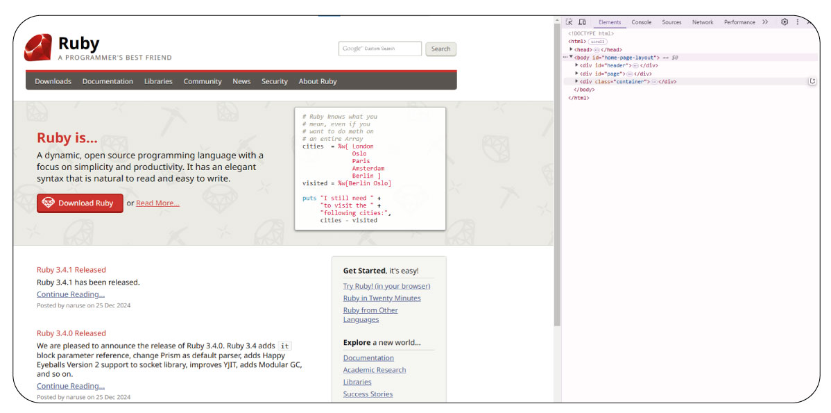Open News in the Ruby nav bar
The image size is (831, 413).
pyautogui.click(x=241, y=81)
